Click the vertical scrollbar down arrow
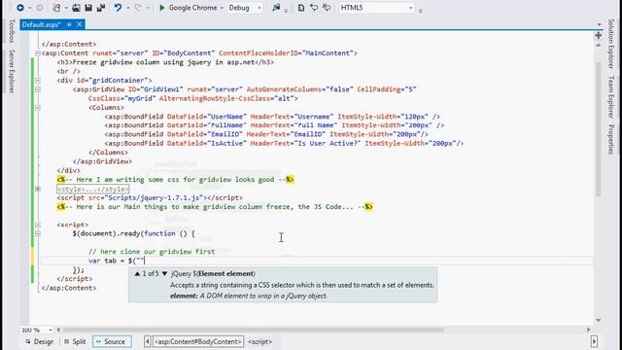622x350 pixels. (x=599, y=320)
